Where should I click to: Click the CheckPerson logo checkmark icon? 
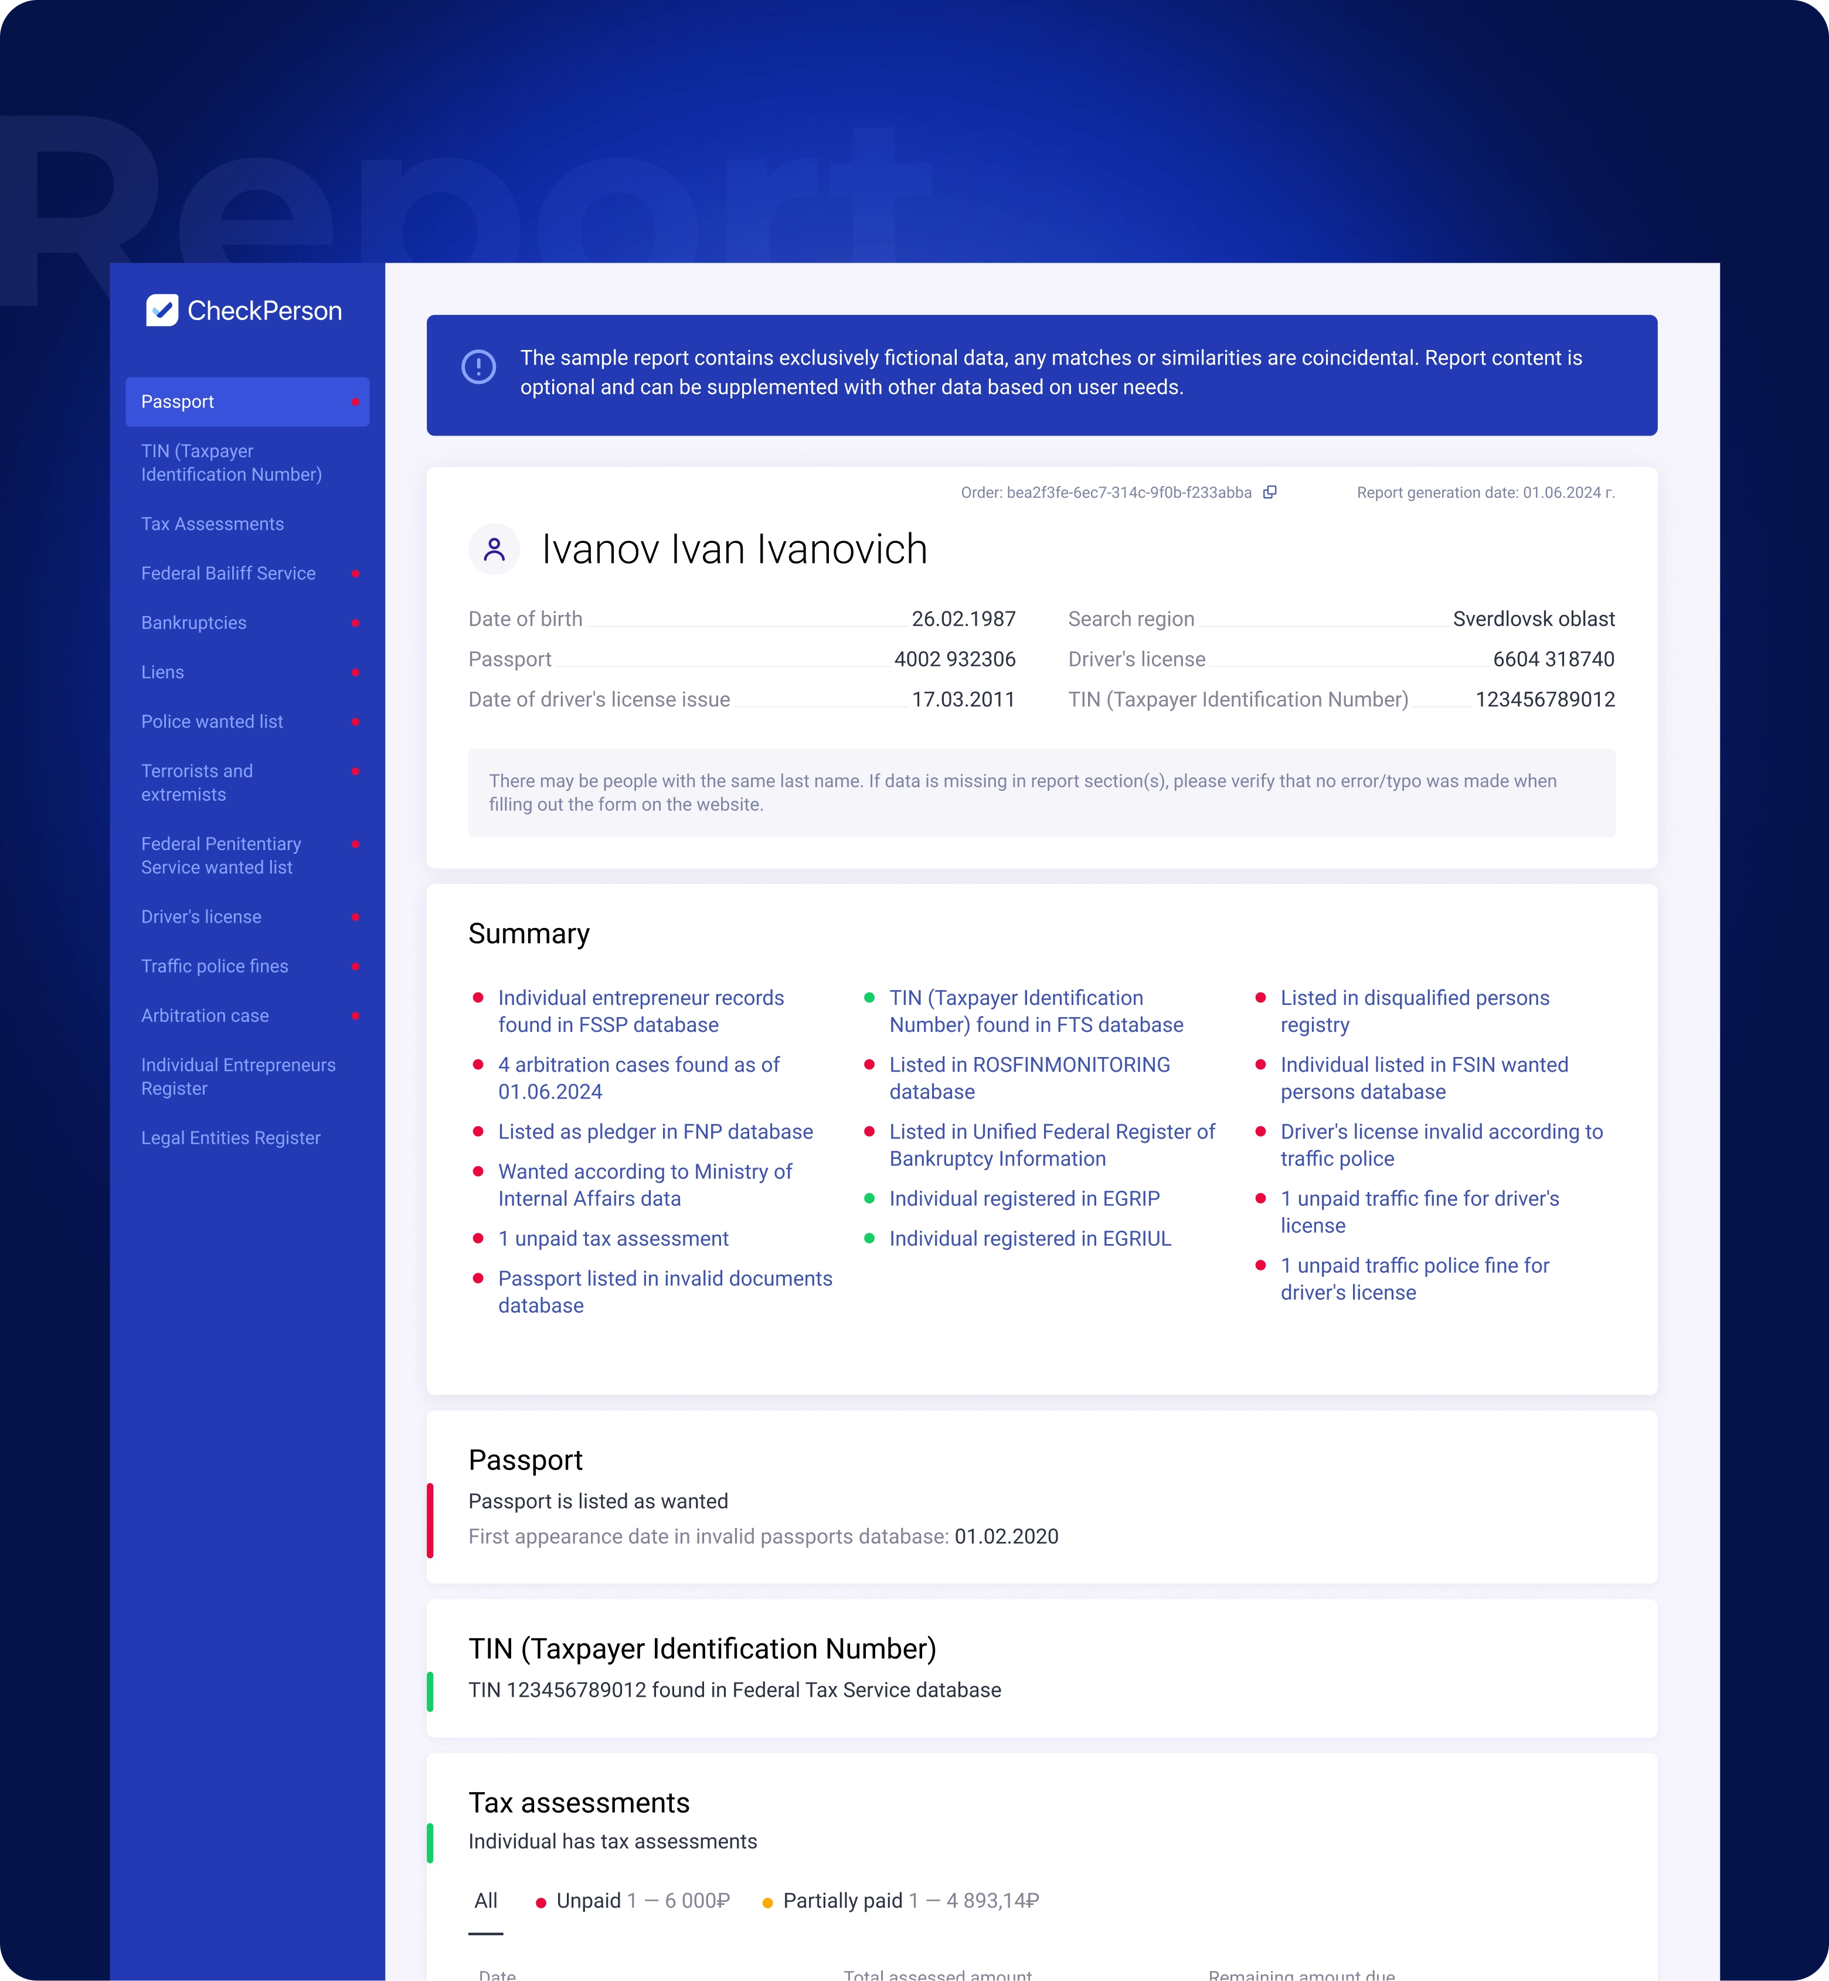(x=161, y=309)
